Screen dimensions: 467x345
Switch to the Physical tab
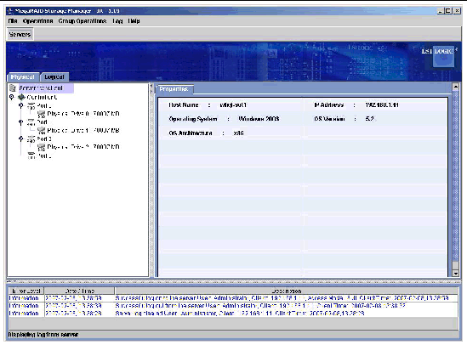tap(23, 77)
